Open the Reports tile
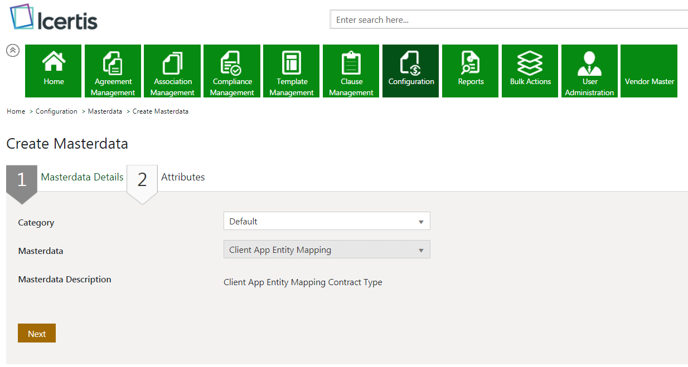Image resolution: width=688 pixels, height=367 pixels. point(471,71)
